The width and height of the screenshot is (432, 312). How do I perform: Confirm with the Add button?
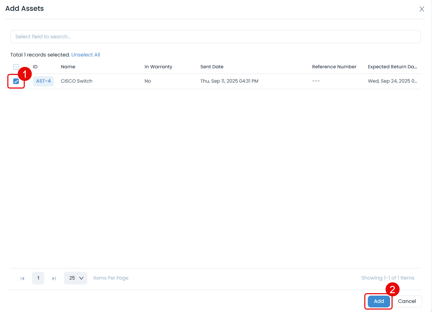click(x=378, y=301)
